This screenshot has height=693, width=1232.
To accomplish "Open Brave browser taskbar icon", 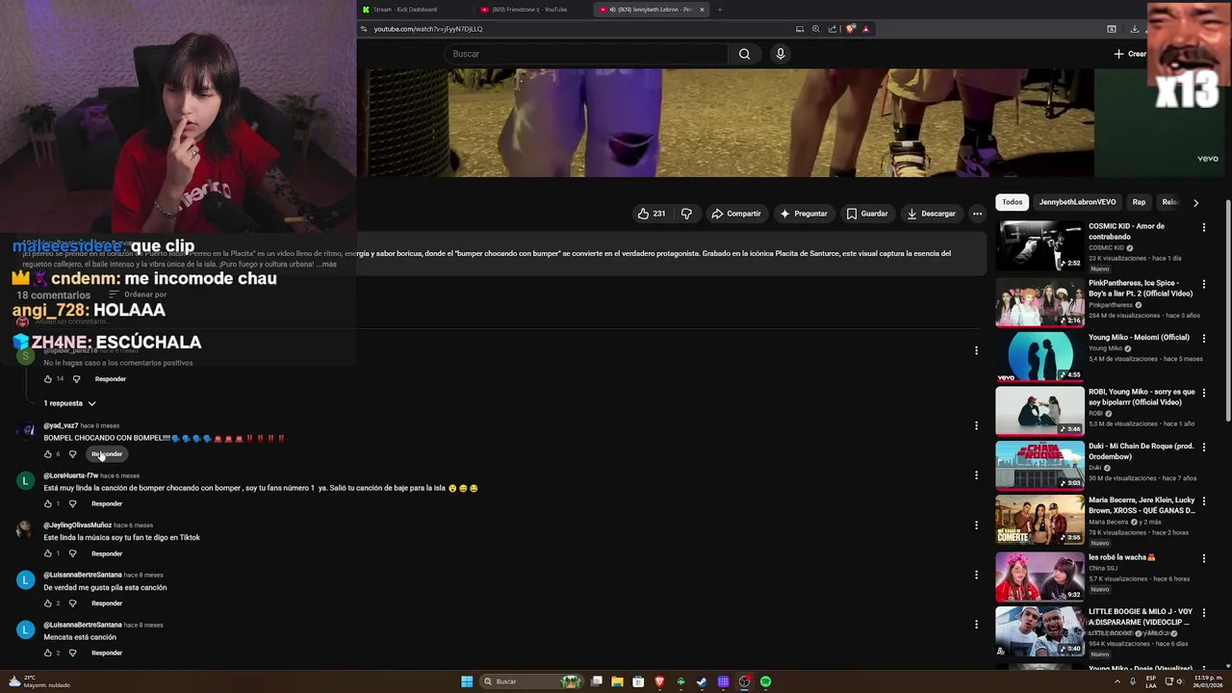I will (659, 681).
